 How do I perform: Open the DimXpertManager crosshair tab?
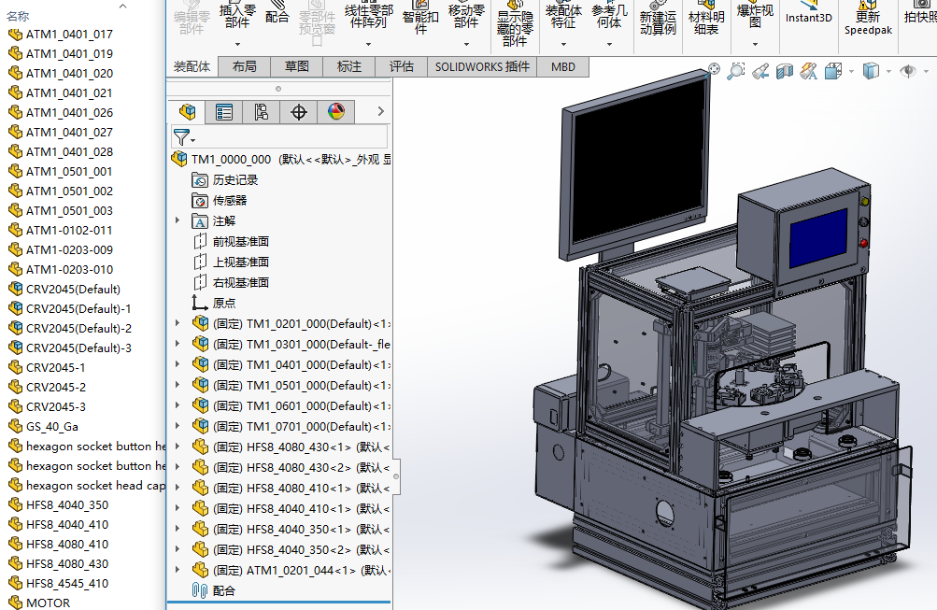click(x=299, y=112)
